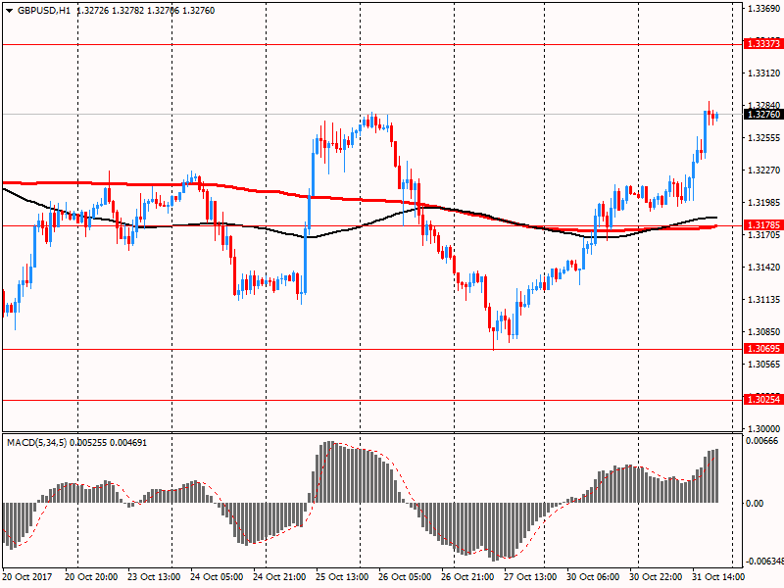784x588 pixels.
Task: Click the 26 Oct 21:00 time label
Action: (467, 577)
